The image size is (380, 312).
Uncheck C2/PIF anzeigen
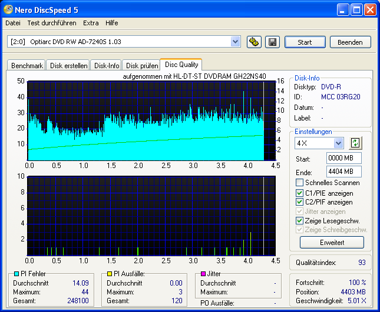point(299,202)
